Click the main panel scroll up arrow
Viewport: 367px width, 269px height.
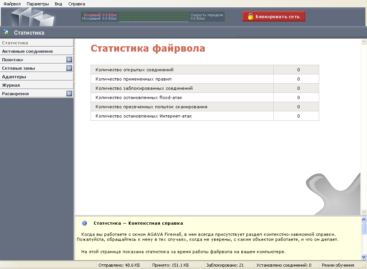(x=364, y=42)
